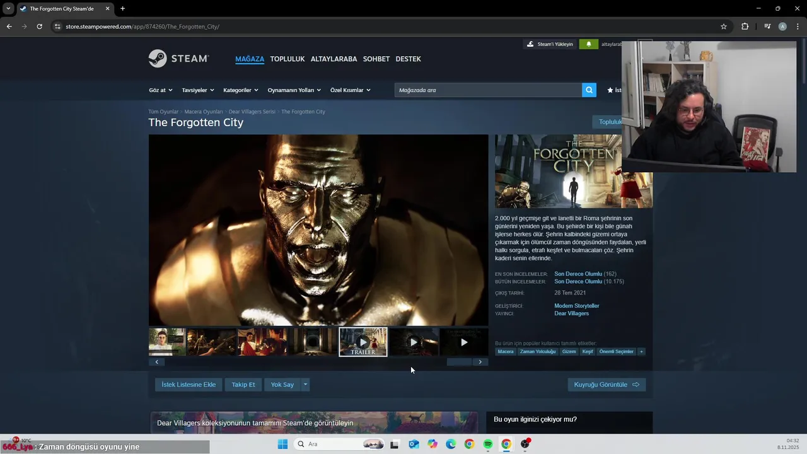This screenshot has height=454, width=807.
Task: Open the Chrome profile avatar
Action: pyautogui.click(x=782, y=26)
